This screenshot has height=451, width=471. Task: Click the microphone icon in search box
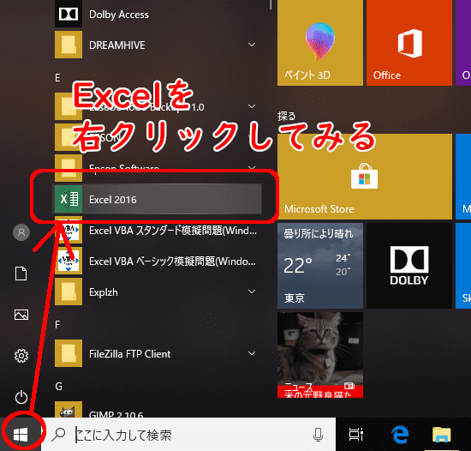318,435
